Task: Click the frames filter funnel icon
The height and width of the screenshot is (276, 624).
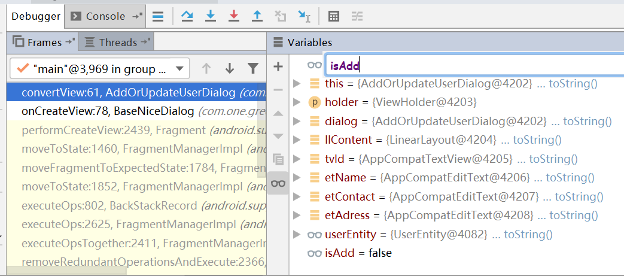Action: tap(252, 68)
